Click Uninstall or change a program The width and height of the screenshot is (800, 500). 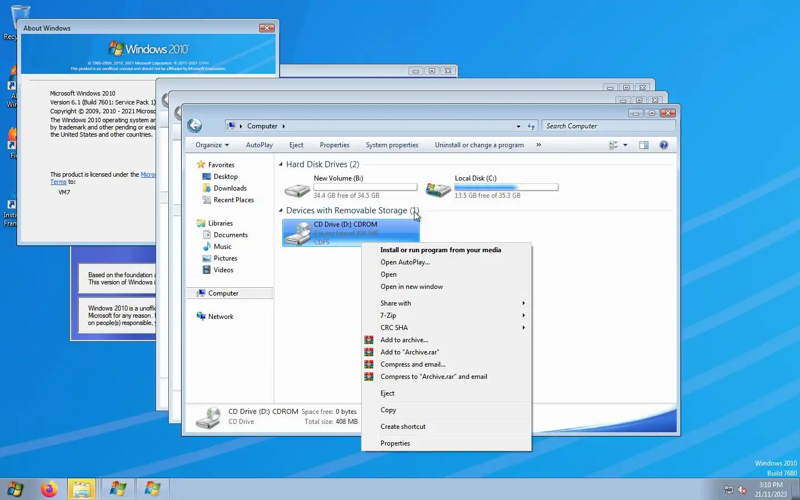click(x=479, y=145)
